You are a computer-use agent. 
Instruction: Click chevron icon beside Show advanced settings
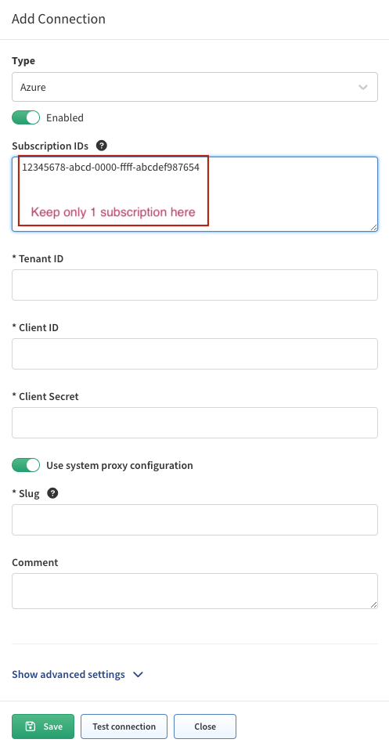[x=138, y=674]
